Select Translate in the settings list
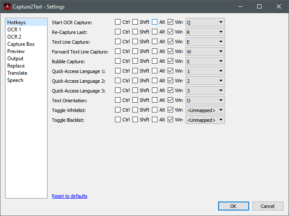Image resolution: width=289 pixels, height=216 pixels. click(x=17, y=73)
